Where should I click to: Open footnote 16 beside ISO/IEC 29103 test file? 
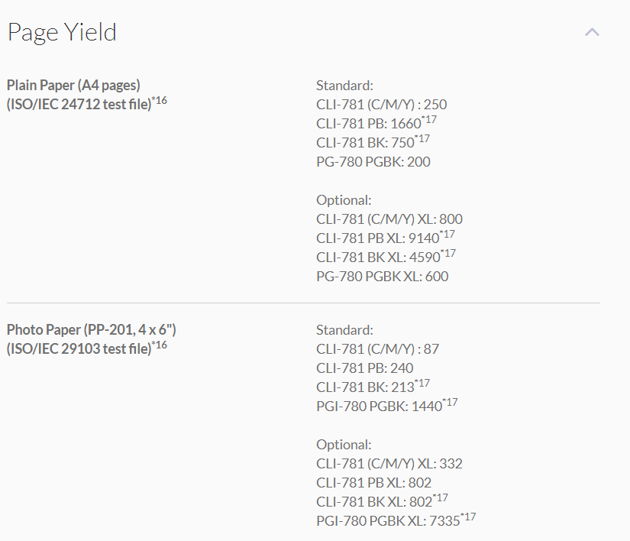pos(160,345)
